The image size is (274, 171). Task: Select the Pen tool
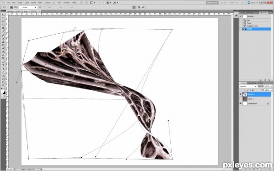coord(4,62)
